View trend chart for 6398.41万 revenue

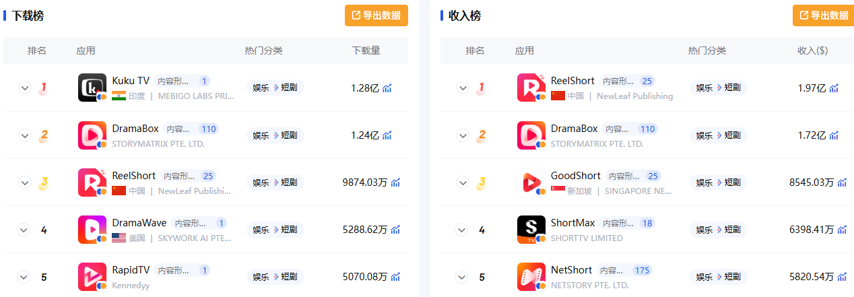coord(842,230)
